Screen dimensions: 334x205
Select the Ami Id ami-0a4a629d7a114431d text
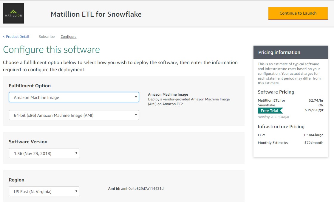coord(136,189)
